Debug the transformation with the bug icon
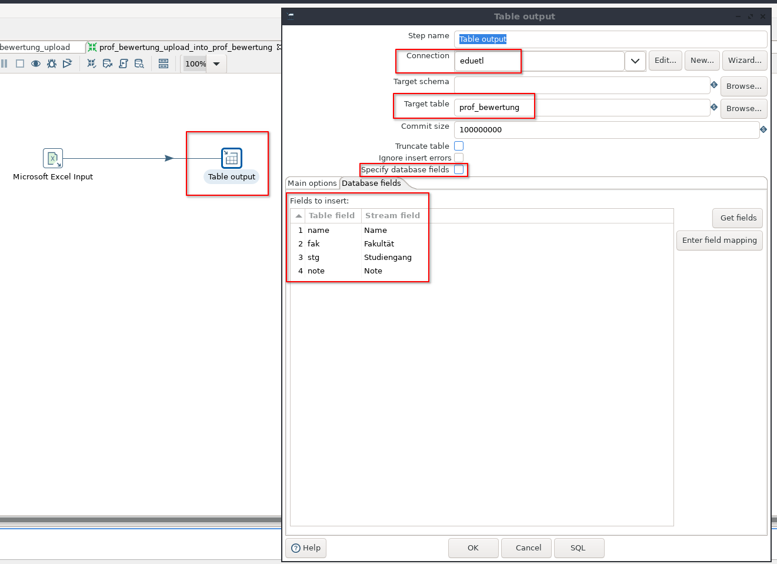 52,64
